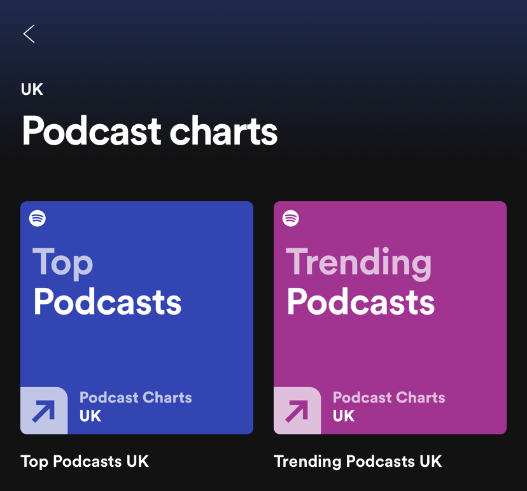Click Spotify logo on Top Podcasts cover
The width and height of the screenshot is (527, 491).
point(38,218)
